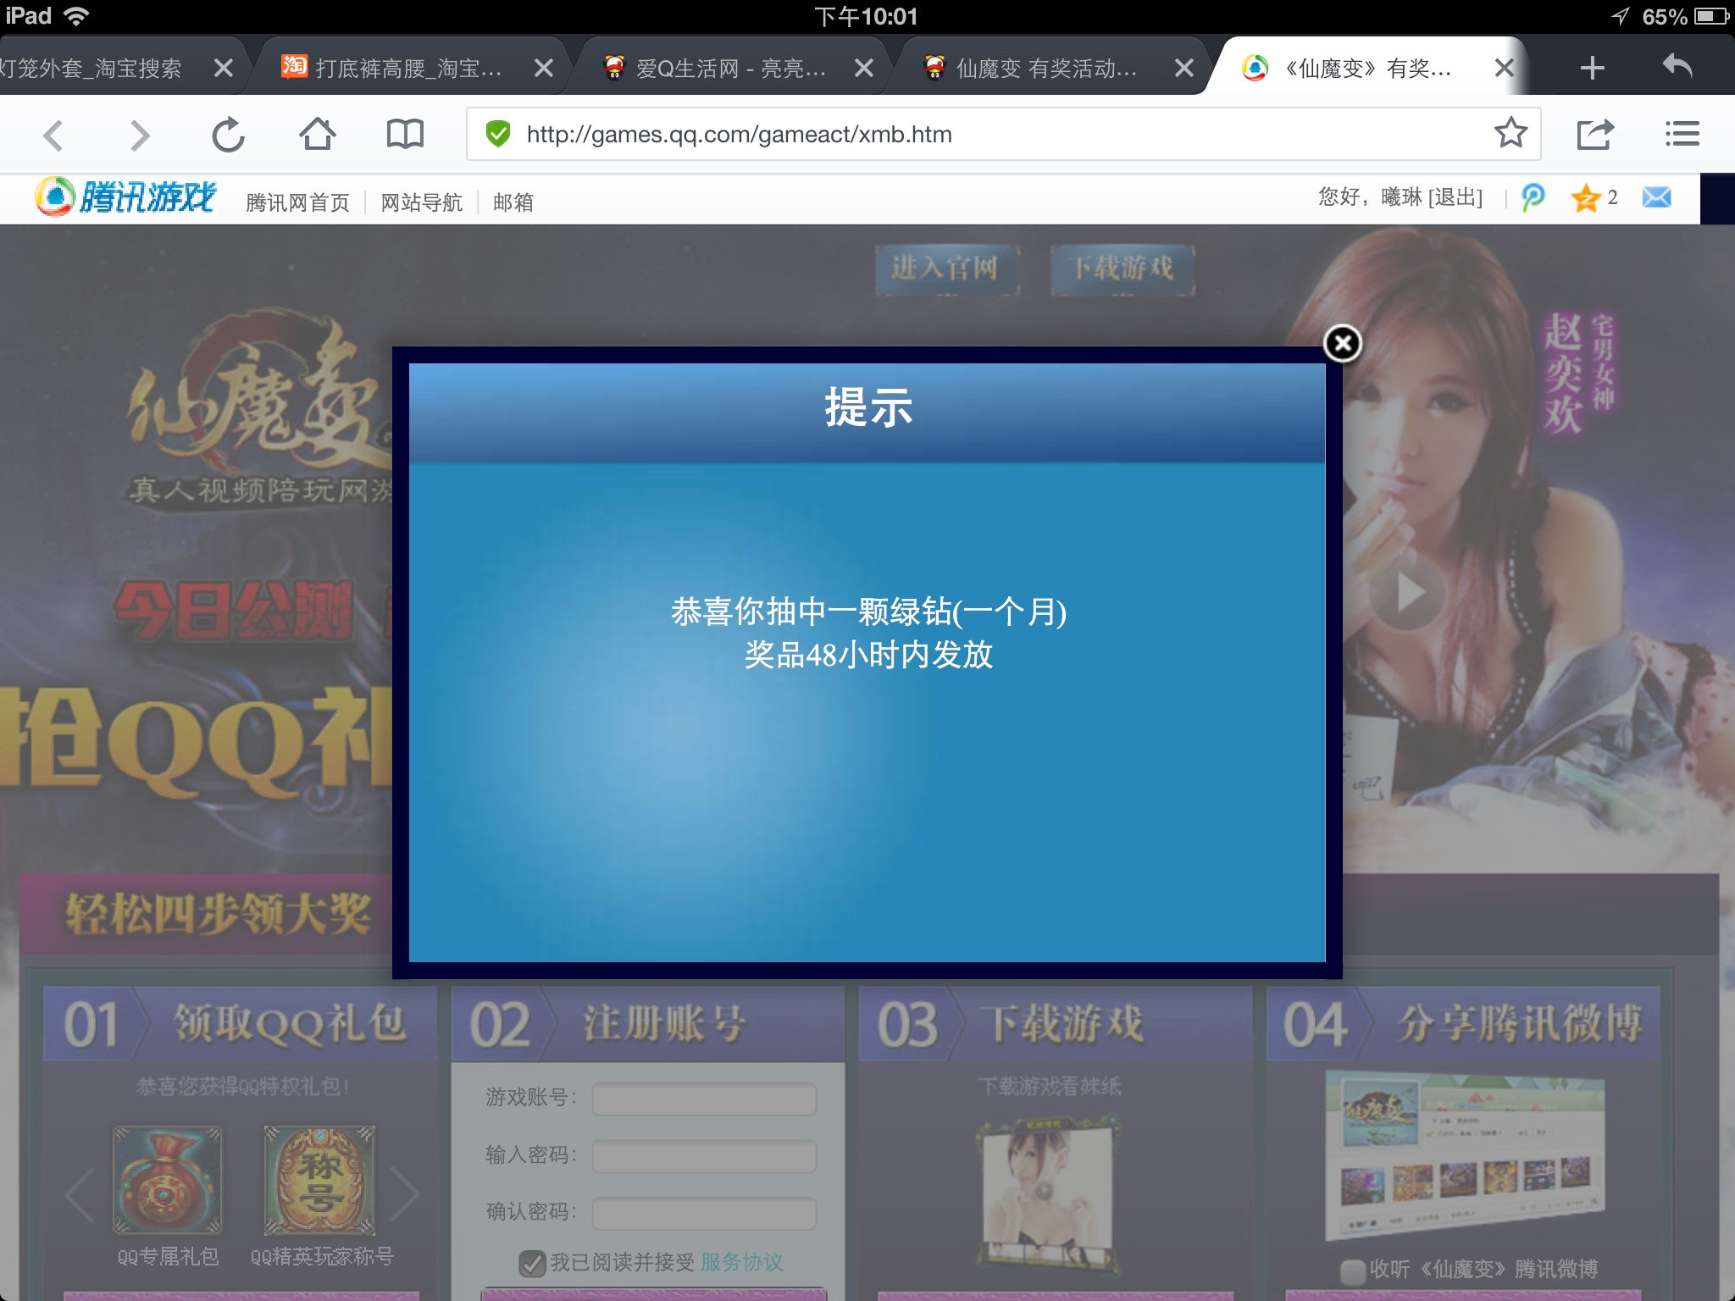This screenshot has width=1735, height=1301.
Task: Select the QQ精英玩家称号 badge icon
Action: pyautogui.click(x=319, y=1180)
